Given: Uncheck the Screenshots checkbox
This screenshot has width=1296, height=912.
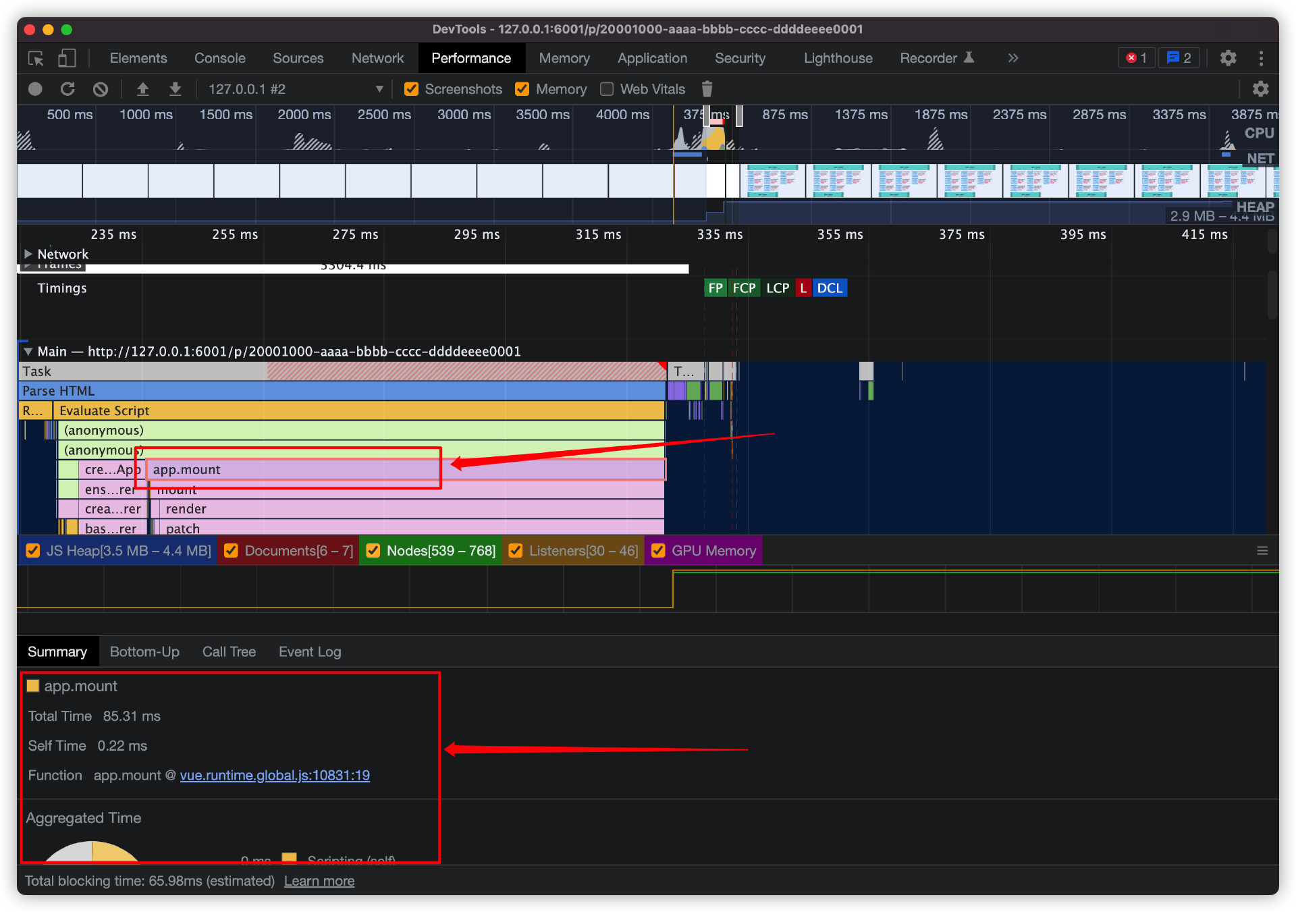Looking at the screenshot, I should 411,89.
